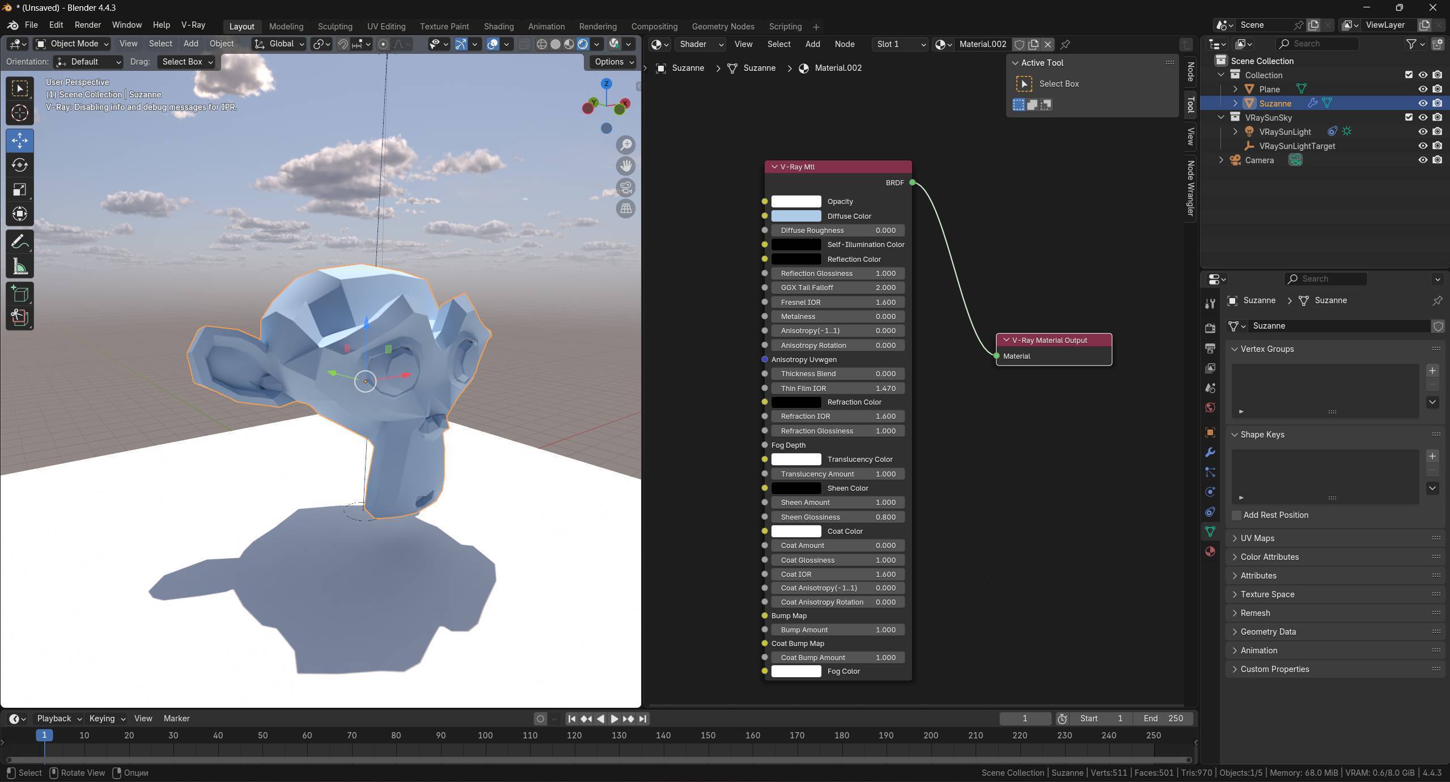This screenshot has height=782, width=1450.
Task: Activate the Annotate pencil tool
Action: point(20,242)
